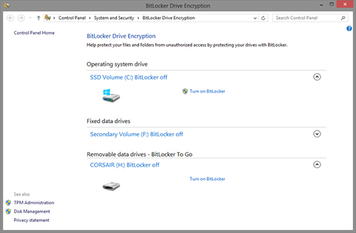Click the BitLocker Drive Encryption page title
The height and width of the screenshot is (233, 356).
point(121,36)
